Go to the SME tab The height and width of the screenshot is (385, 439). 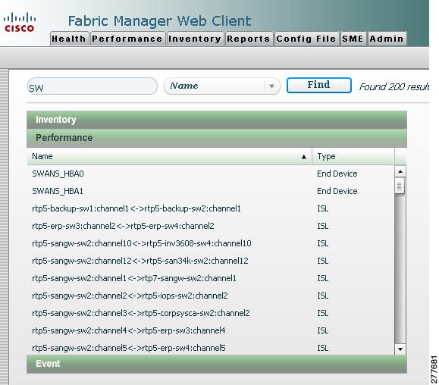[x=353, y=39]
